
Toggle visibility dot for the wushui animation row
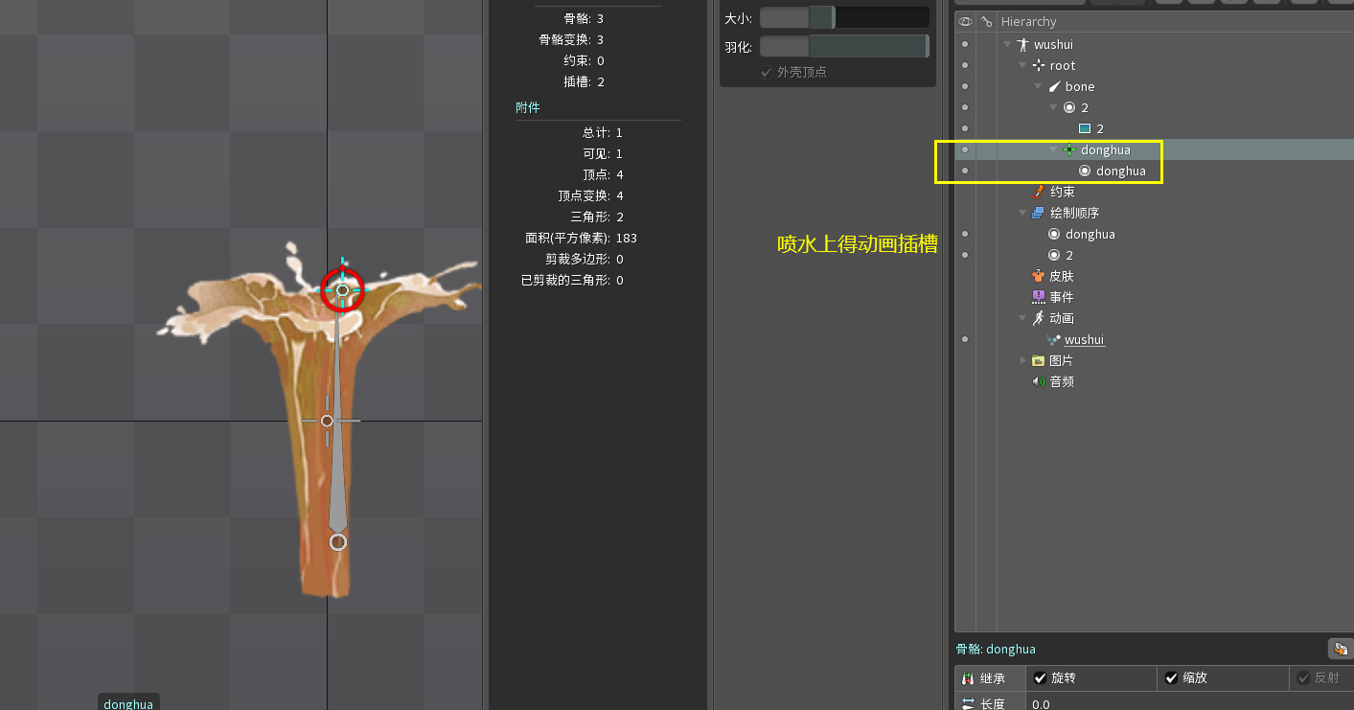point(964,340)
